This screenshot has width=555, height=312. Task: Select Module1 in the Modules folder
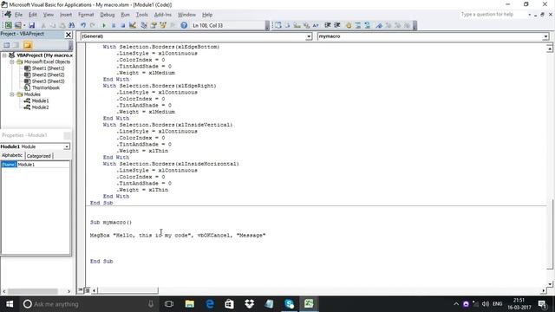tap(40, 101)
